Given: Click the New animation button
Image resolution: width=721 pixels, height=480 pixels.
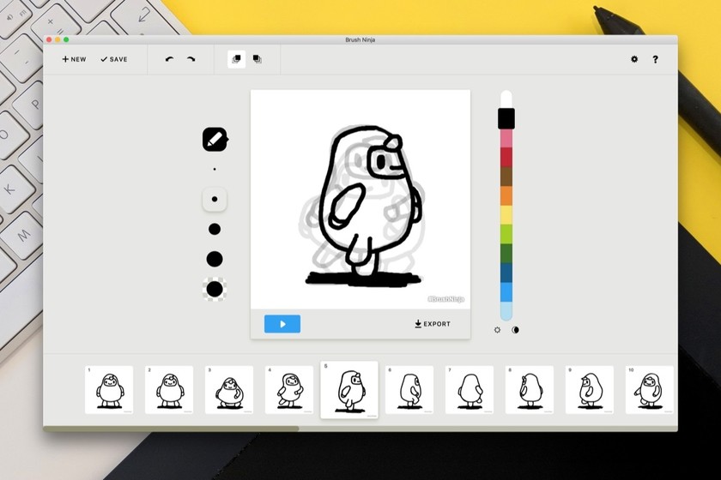Looking at the screenshot, I should (74, 59).
